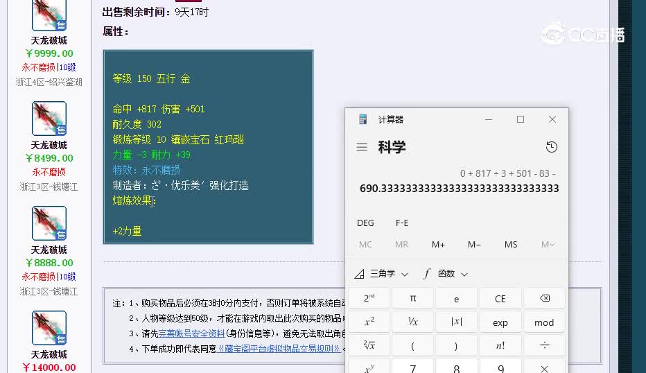Open the calculator navigation hamburger menu
Screen dimensions: 646x373
(362, 147)
